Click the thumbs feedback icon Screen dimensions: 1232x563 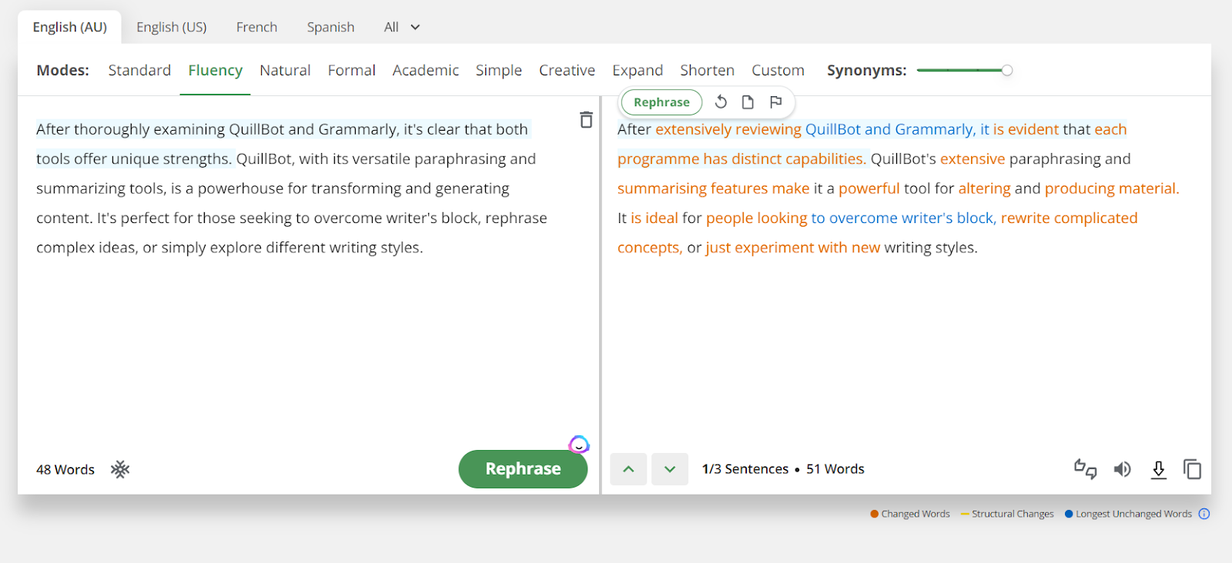(1086, 469)
